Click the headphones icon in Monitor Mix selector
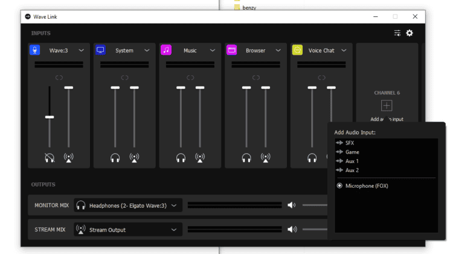This screenshot has width=453, height=254. 80,205
